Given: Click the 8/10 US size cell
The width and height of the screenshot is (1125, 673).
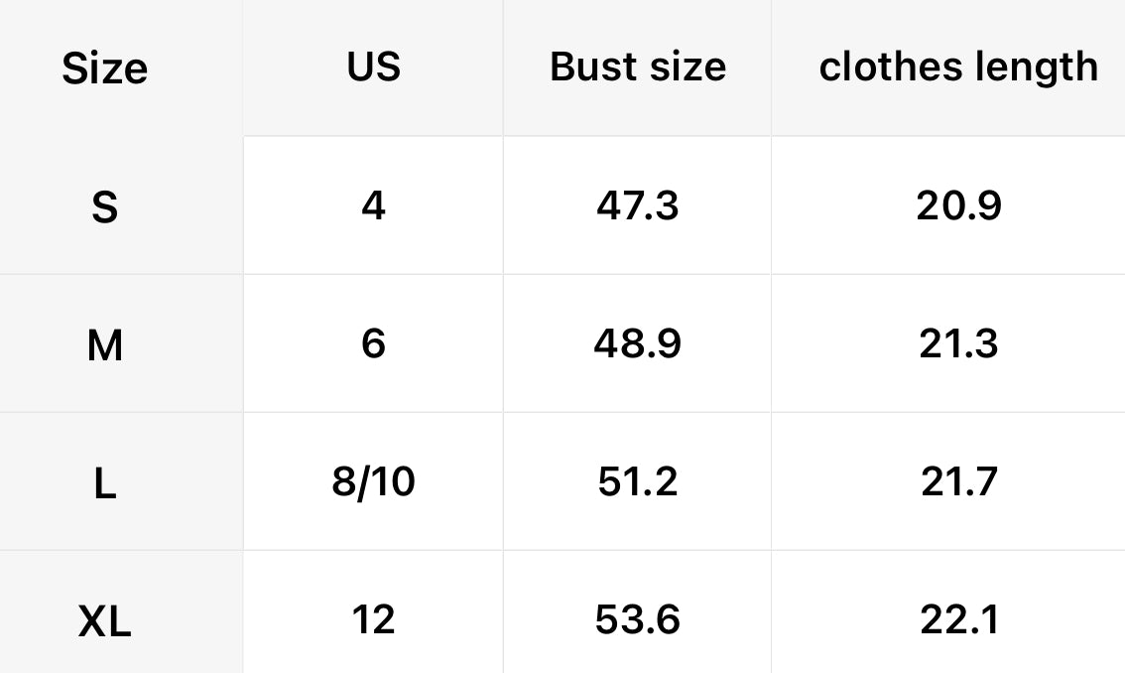Looking at the screenshot, I should click(x=374, y=482).
